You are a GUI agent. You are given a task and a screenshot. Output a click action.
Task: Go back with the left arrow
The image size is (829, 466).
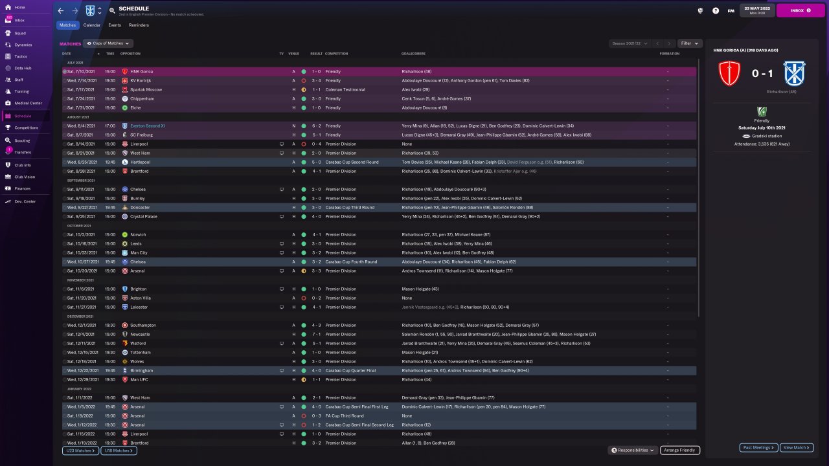(x=61, y=10)
